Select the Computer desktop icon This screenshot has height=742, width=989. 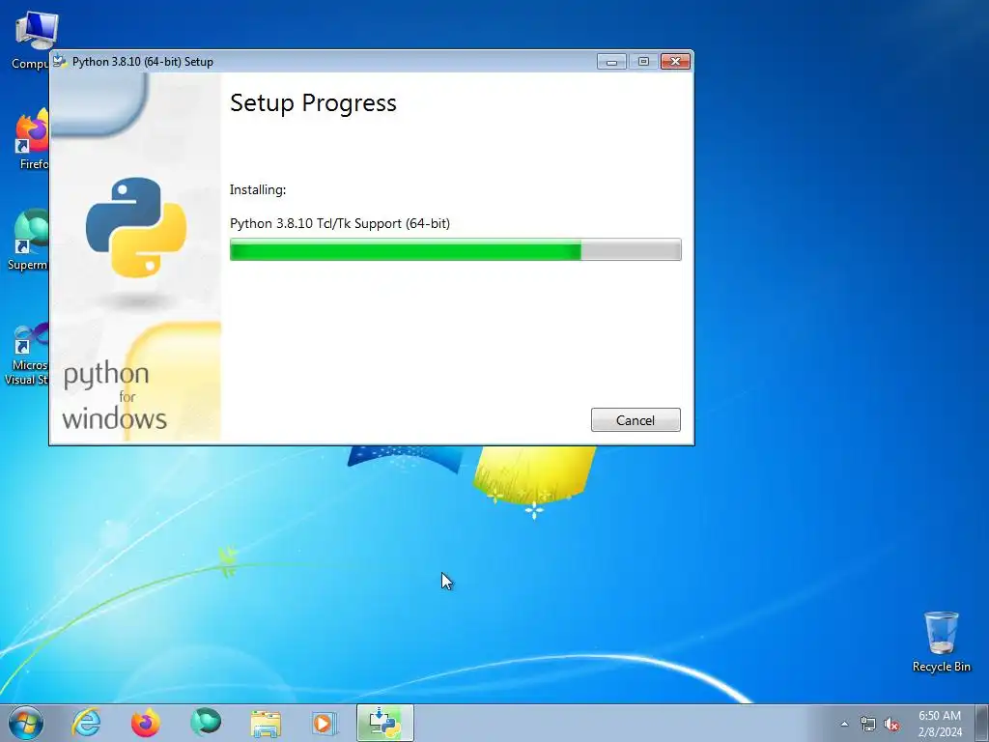[30, 41]
